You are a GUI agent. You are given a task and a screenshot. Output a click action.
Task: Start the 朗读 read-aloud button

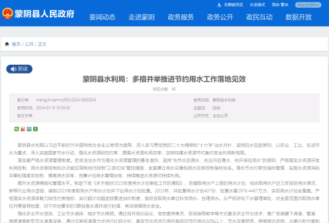[x=19, y=69]
